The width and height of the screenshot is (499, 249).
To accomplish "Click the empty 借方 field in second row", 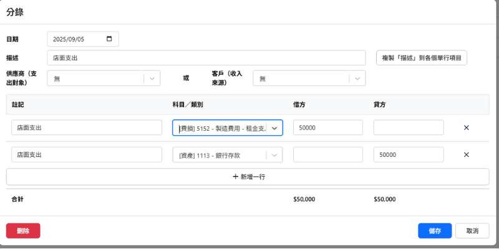I will pyautogui.click(x=327, y=154).
